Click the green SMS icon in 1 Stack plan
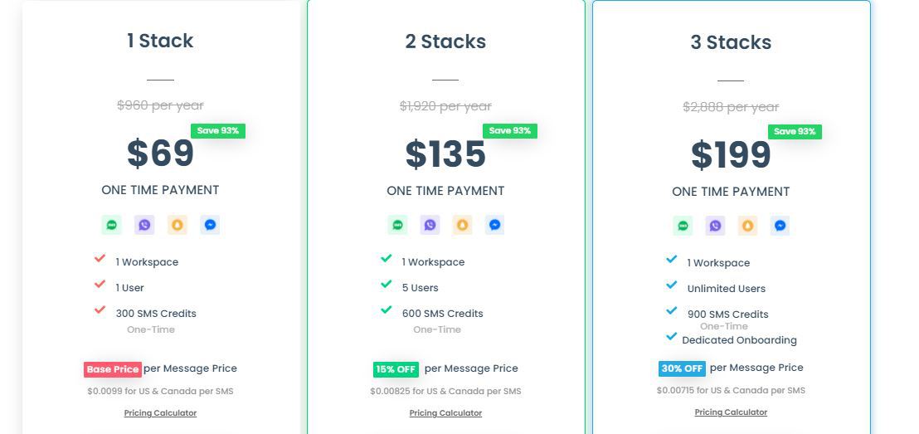The height and width of the screenshot is (434, 919). coord(112,225)
